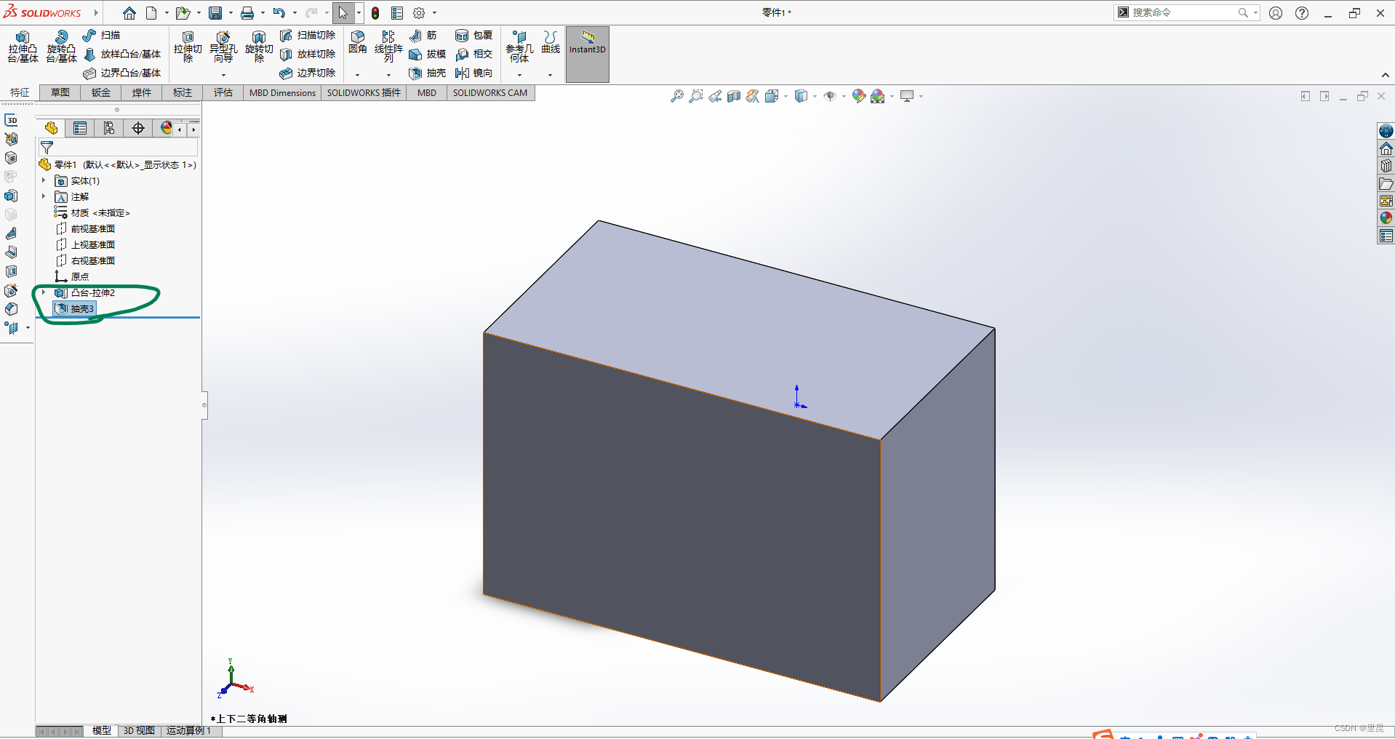Open the Linear Pattern dropdown arrow
This screenshot has height=739, width=1395.
(388, 75)
